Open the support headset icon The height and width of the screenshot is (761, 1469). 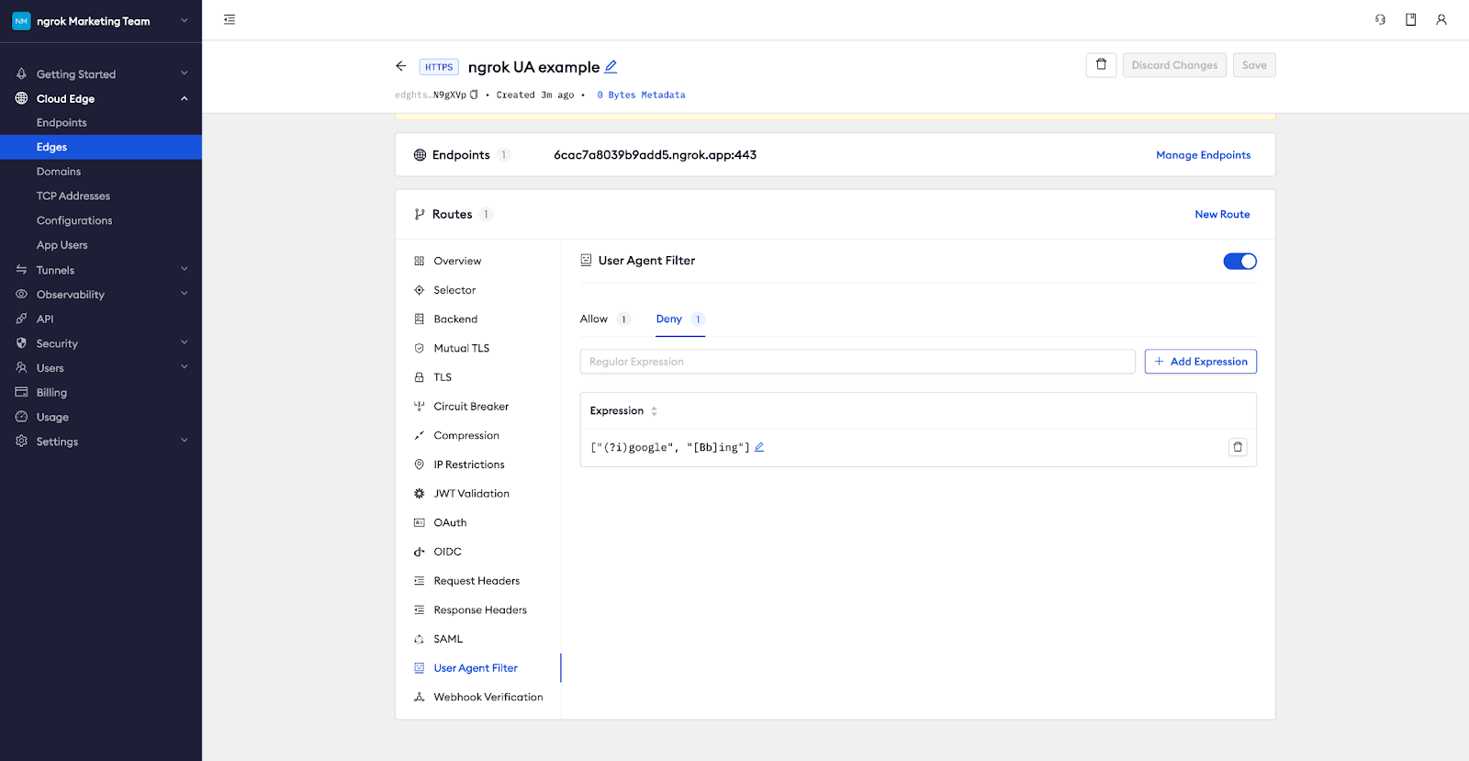click(1380, 19)
